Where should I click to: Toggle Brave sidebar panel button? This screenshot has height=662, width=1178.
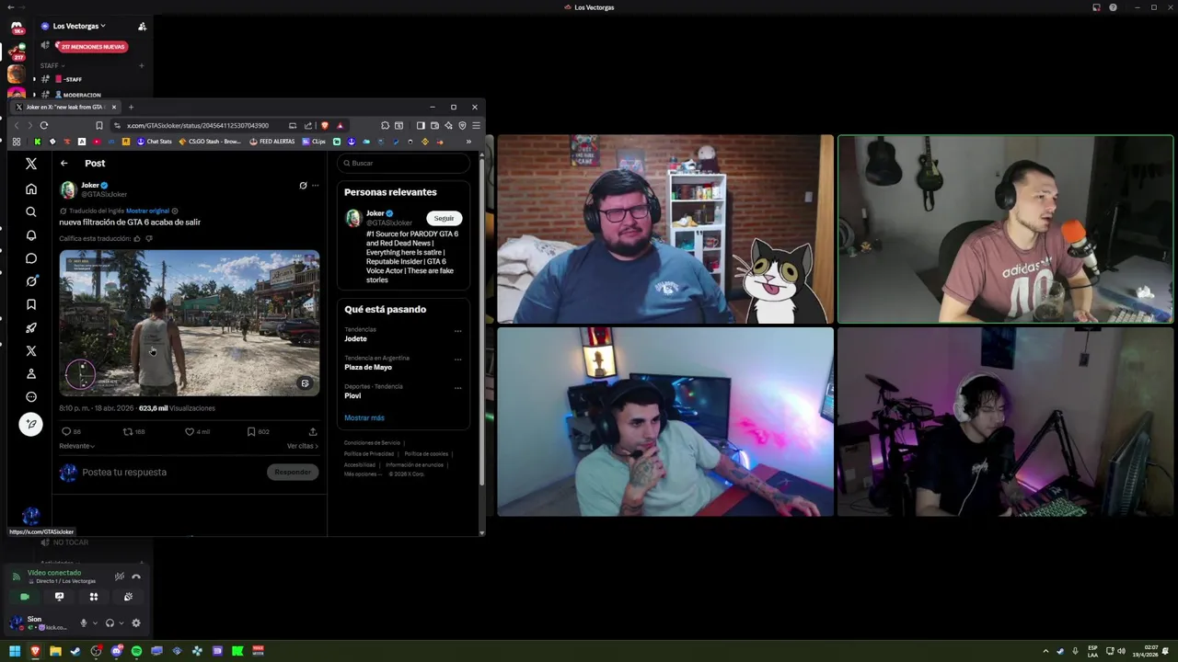[421, 125]
